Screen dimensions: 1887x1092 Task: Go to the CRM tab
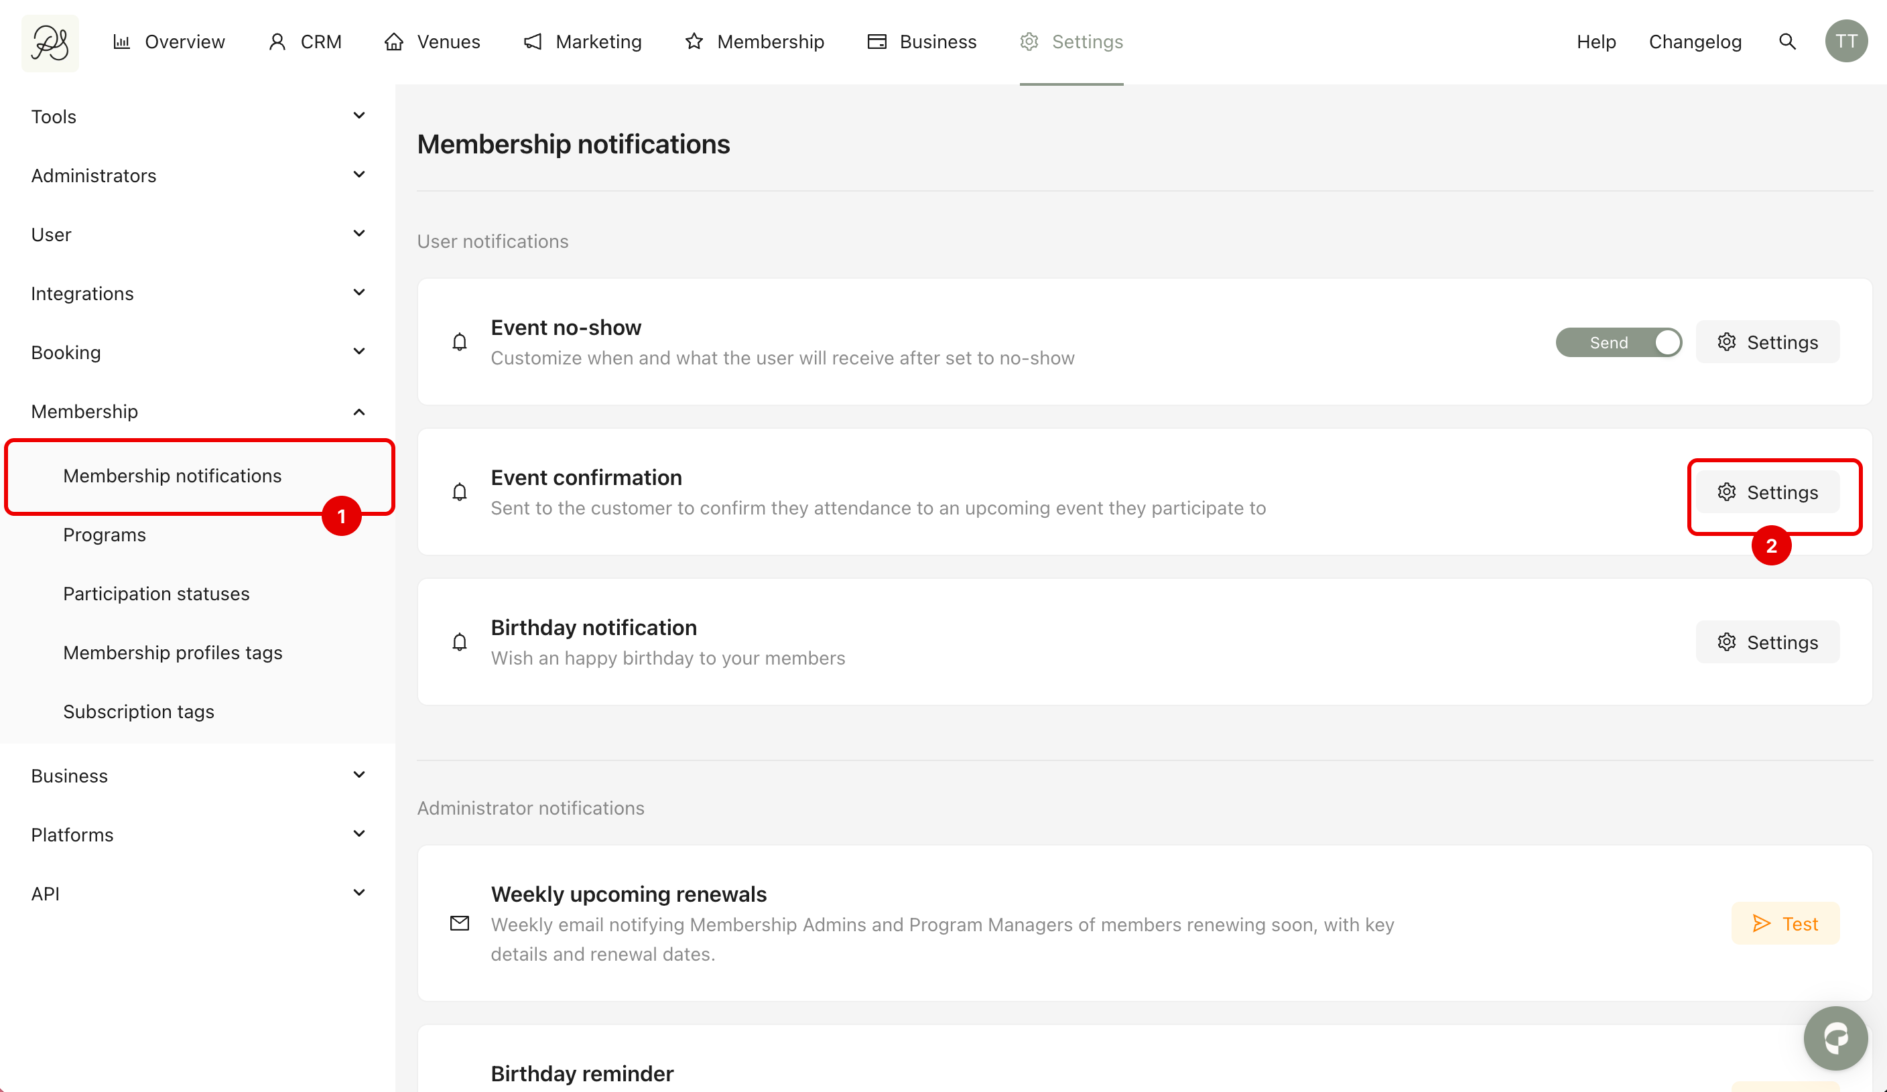pyautogui.click(x=305, y=42)
